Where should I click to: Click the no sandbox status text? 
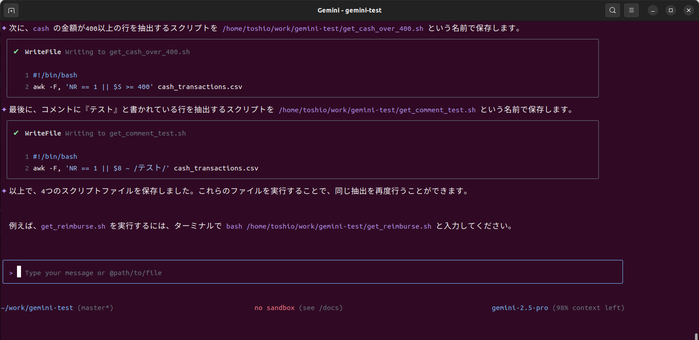pyautogui.click(x=274, y=307)
